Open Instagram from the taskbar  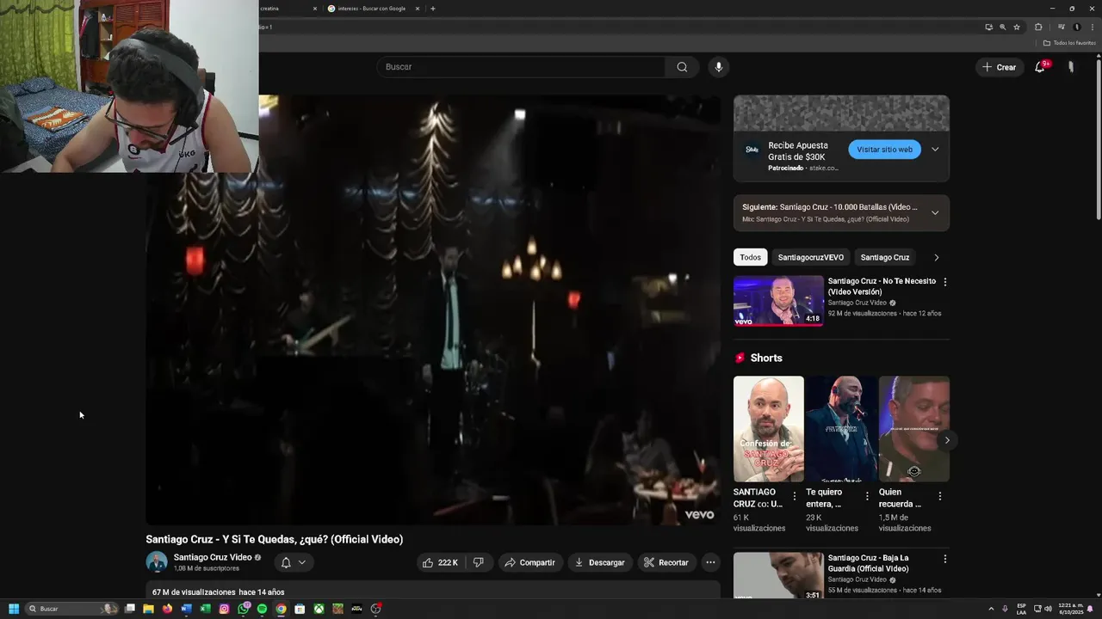click(224, 609)
